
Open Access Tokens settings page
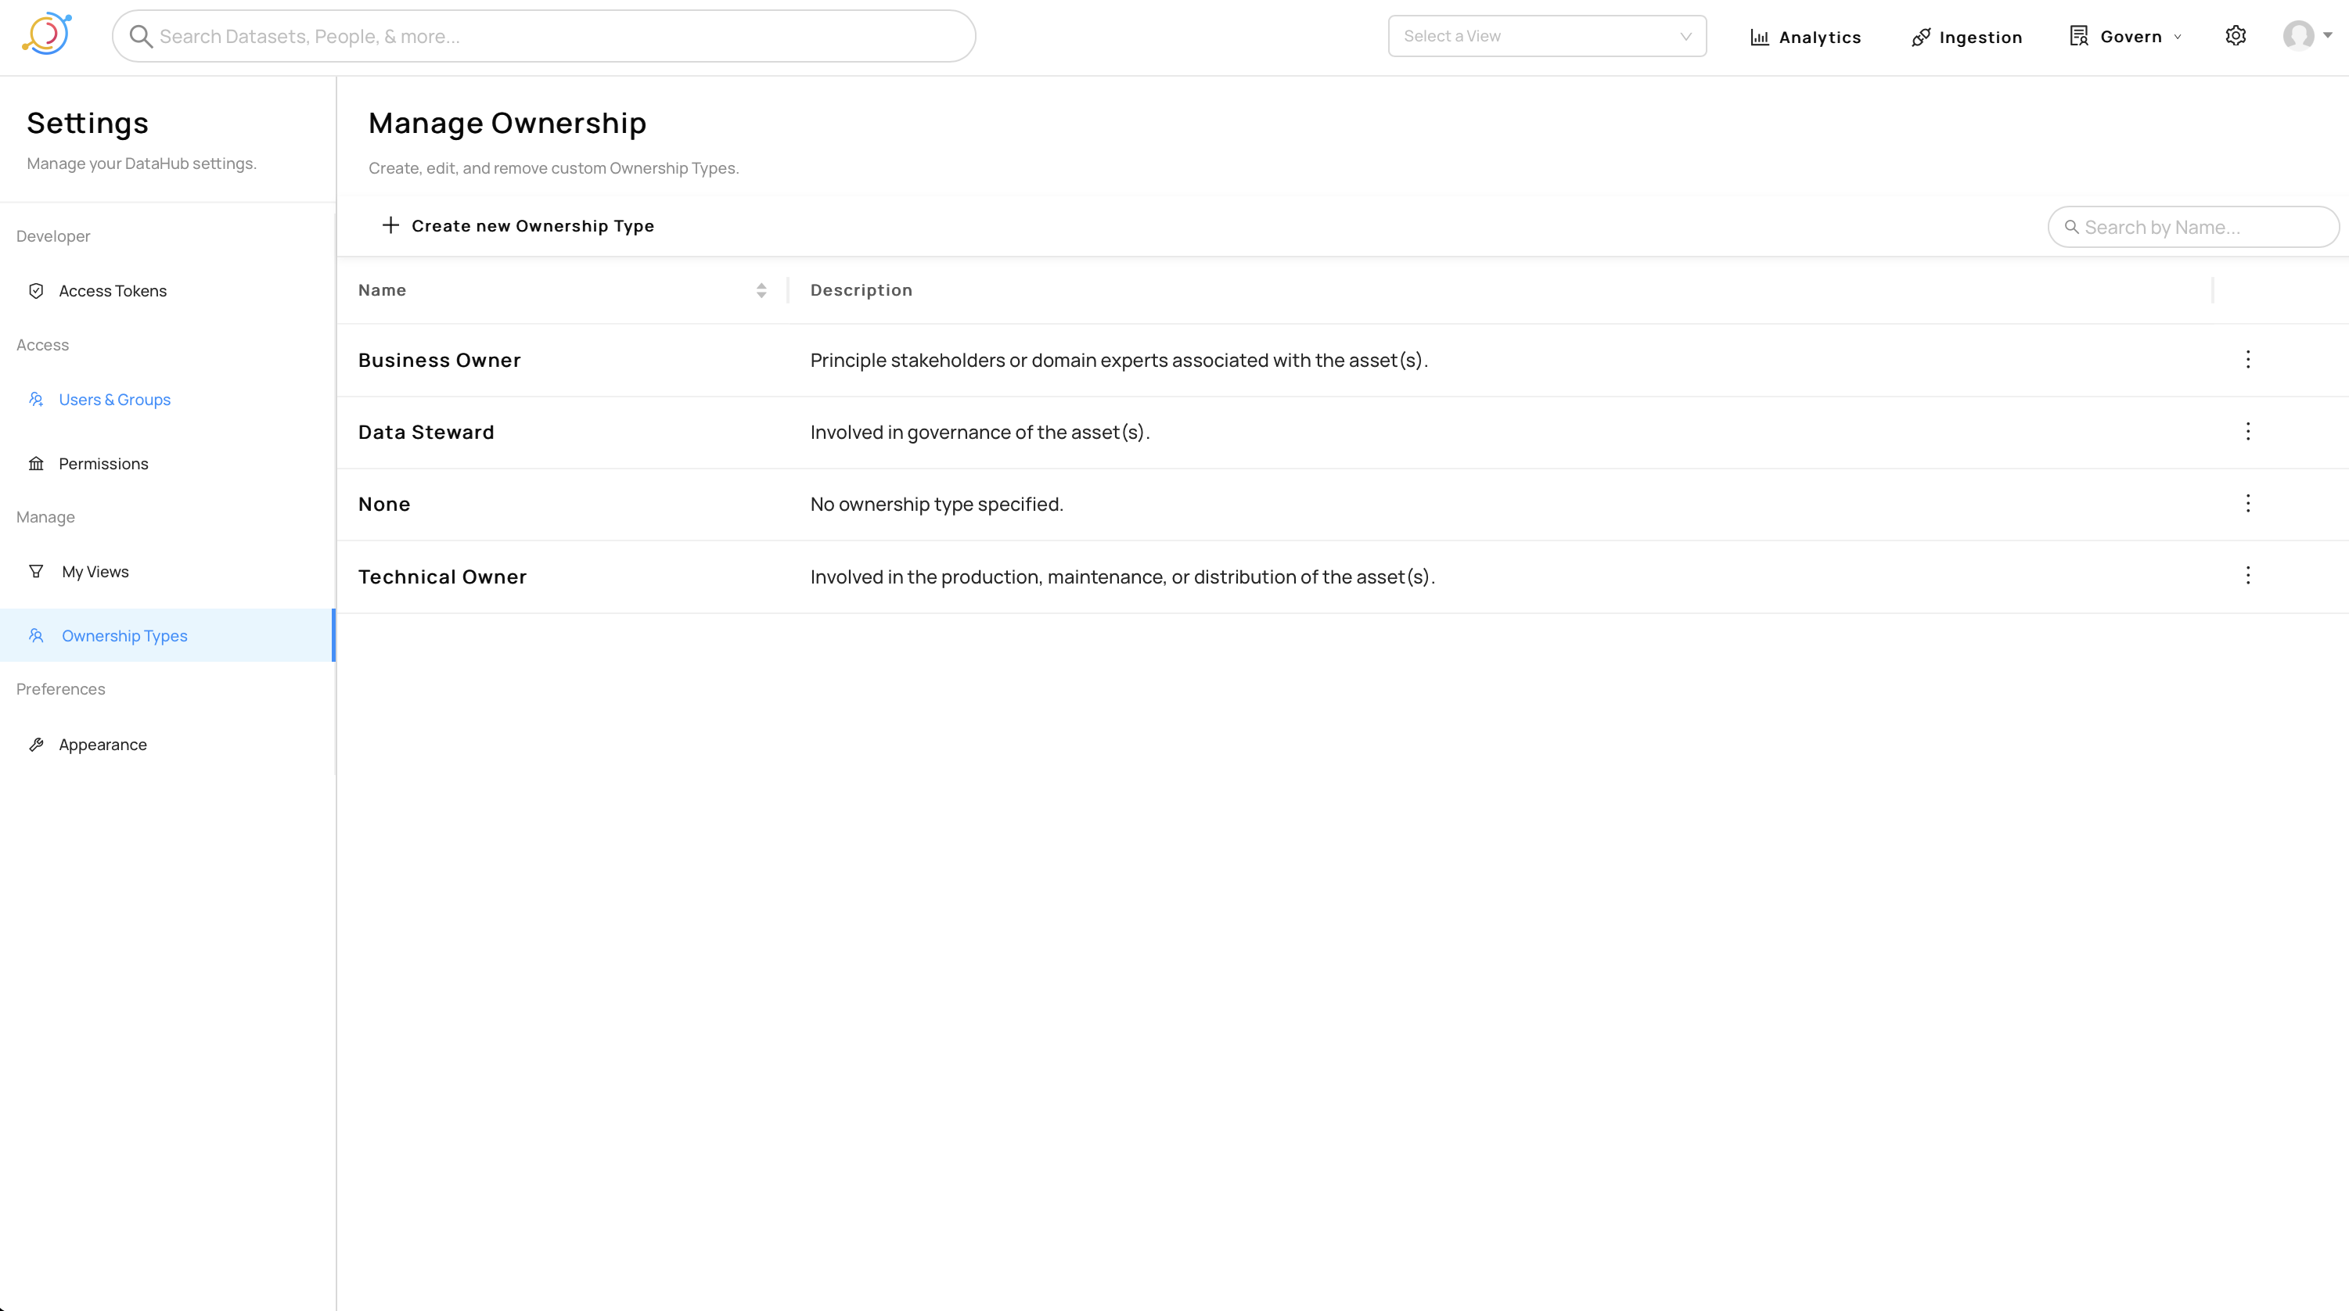point(112,291)
